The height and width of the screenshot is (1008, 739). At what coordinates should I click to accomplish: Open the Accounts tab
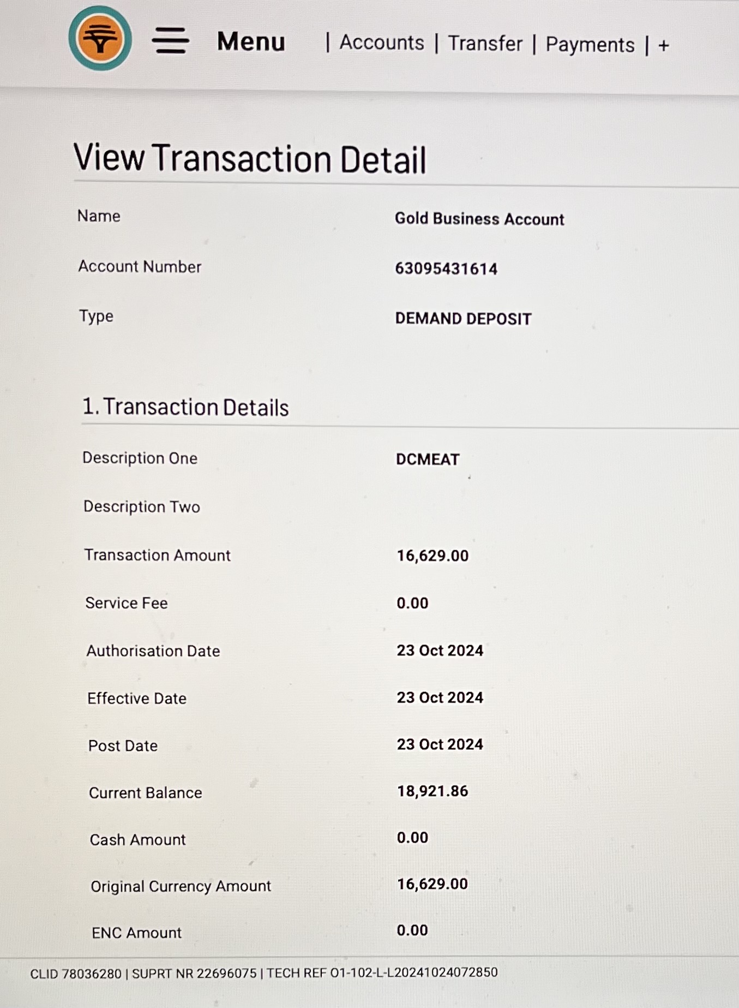(382, 43)
